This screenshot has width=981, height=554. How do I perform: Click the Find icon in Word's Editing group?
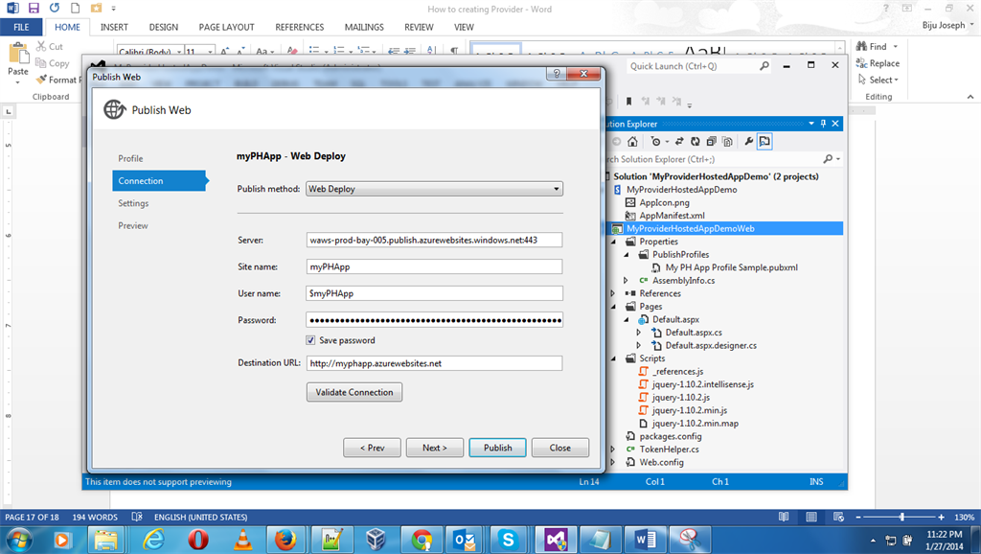tap(861, 46)
